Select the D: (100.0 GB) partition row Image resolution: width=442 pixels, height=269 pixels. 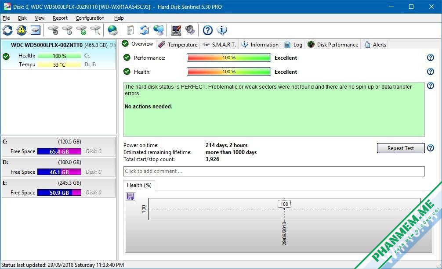pyautogui.click(x=58, y=167)
